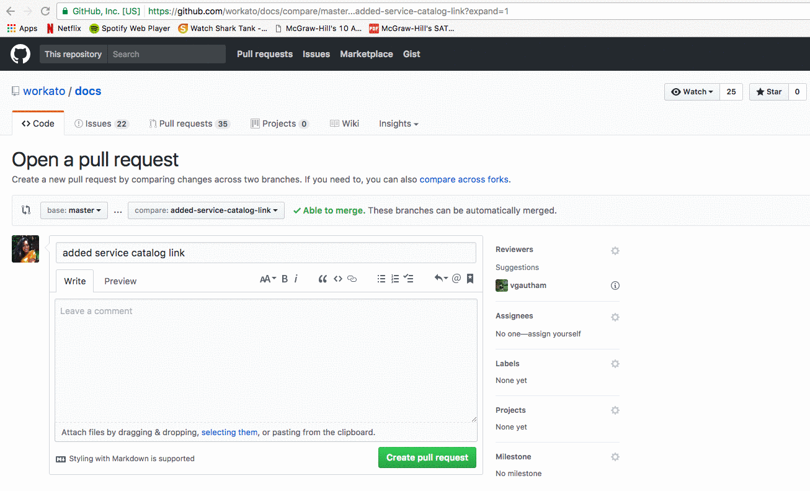
Task: Click the GitHub Octocat logo
Action: [20, 54]
